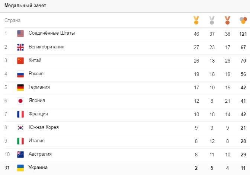Image resolution: width=250 pixels, height=175 pixels.
Task: Click the China flag icon
Action: click(20, 60)
